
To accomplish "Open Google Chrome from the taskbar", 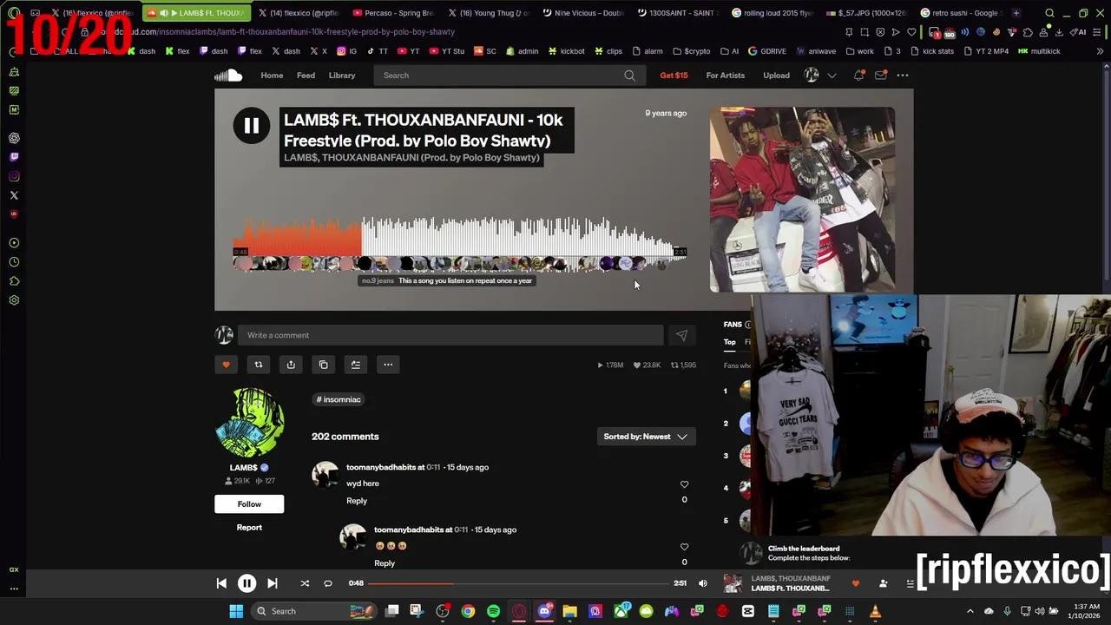I will (468, 611).
